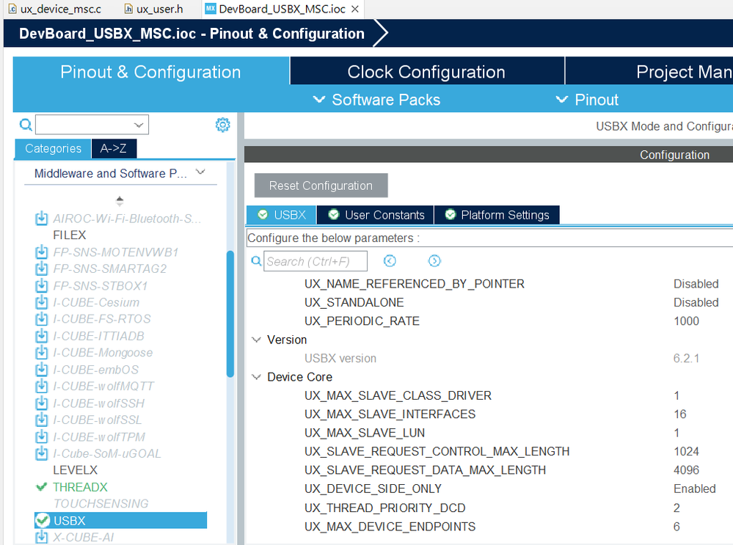Switch to the A->Z list tab
The image size is (733, 545).
coord(114,148)
